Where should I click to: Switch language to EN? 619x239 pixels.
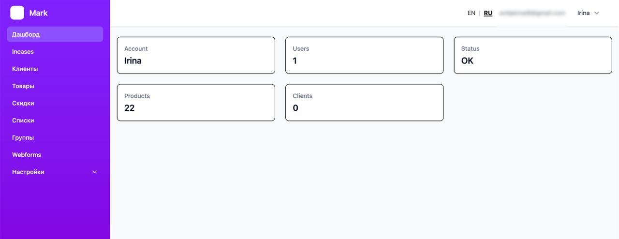[x=471, y=13]
